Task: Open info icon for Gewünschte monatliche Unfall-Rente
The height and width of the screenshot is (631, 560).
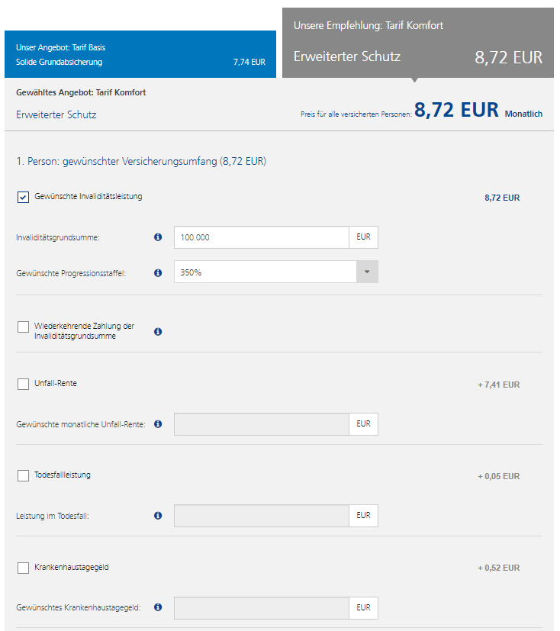Action: pyautogui.click(x=158, y=423)
